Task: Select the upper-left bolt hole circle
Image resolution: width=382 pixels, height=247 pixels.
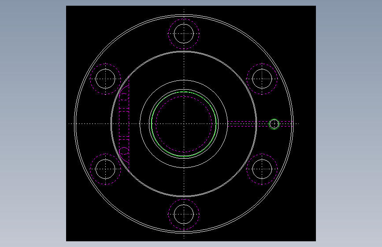Action: (x=105, y=79)
